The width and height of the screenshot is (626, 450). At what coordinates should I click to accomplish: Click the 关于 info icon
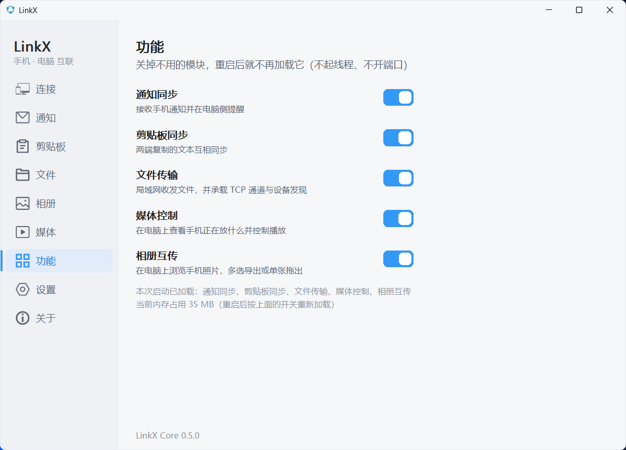coord(22,318)
